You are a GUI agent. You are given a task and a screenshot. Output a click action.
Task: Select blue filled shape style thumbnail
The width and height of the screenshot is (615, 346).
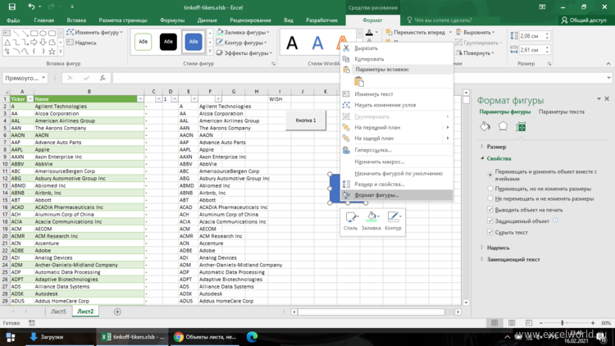(194, 42)
